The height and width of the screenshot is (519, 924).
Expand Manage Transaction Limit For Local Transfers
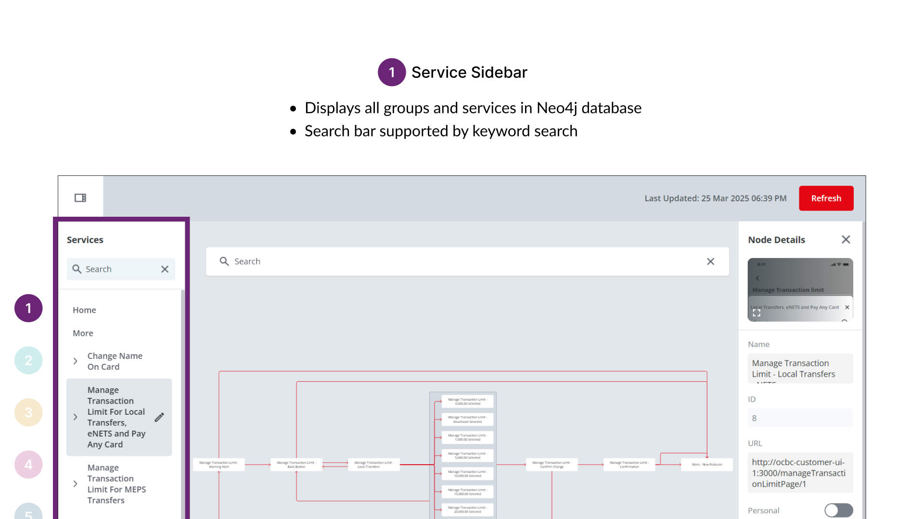point(76,417)
